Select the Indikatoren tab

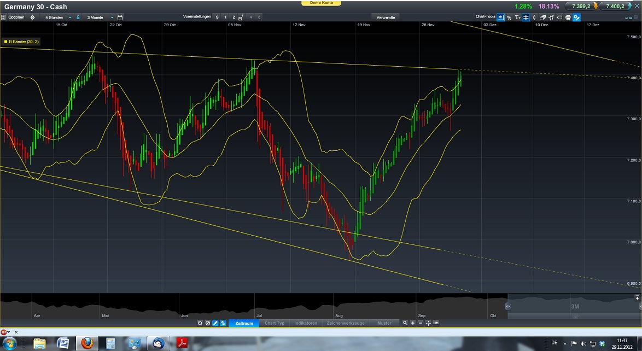306,323
